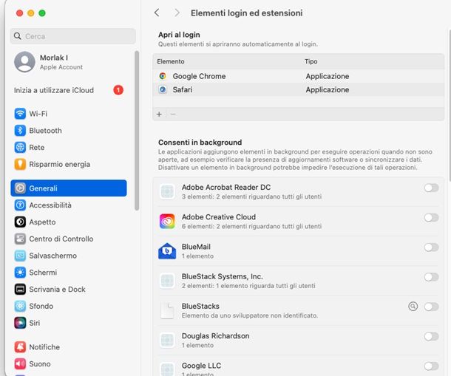Viewport: 451px width, 376px height.
Task: Go back with the left chevron
Action: pyautogui.click(x=157, y=13)
